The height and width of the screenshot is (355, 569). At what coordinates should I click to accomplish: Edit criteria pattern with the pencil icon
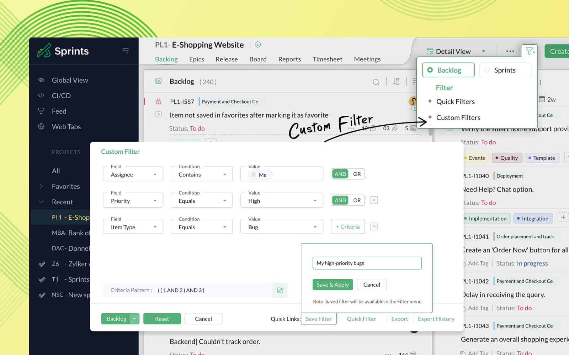[280, 290]
